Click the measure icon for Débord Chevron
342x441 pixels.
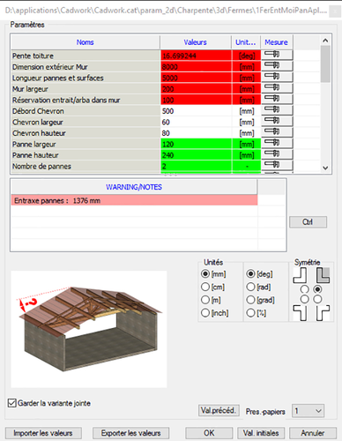277,110
